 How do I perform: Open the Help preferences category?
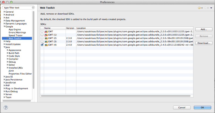click(8, 41)
